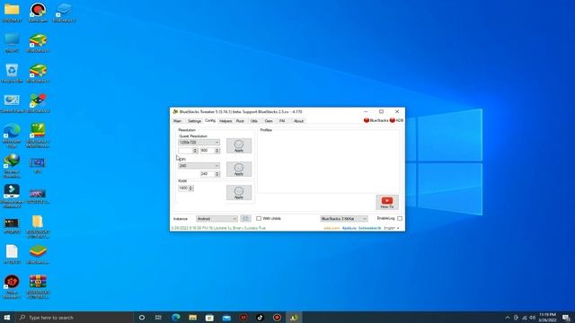This screenshot has height=323, width=575.
Task: Toggle the EnableLog checkbox
Action: 400,218
